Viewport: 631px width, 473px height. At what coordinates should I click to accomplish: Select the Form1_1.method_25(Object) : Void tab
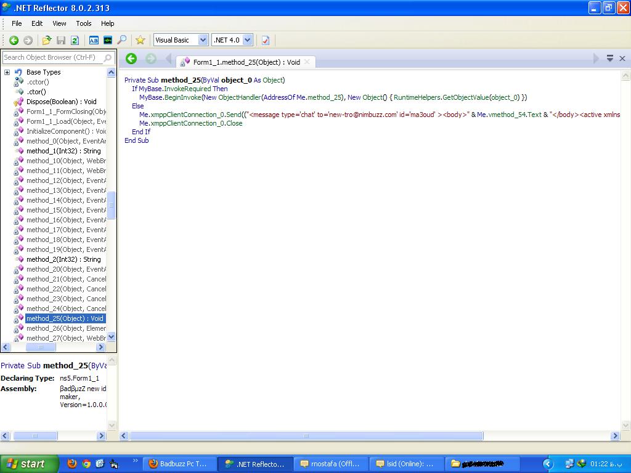coord(246,62)
